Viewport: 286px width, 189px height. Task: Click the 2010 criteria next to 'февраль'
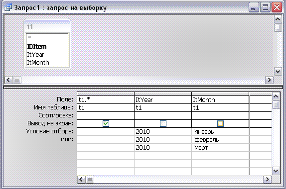pyautogui.click(x=163, y=140)
